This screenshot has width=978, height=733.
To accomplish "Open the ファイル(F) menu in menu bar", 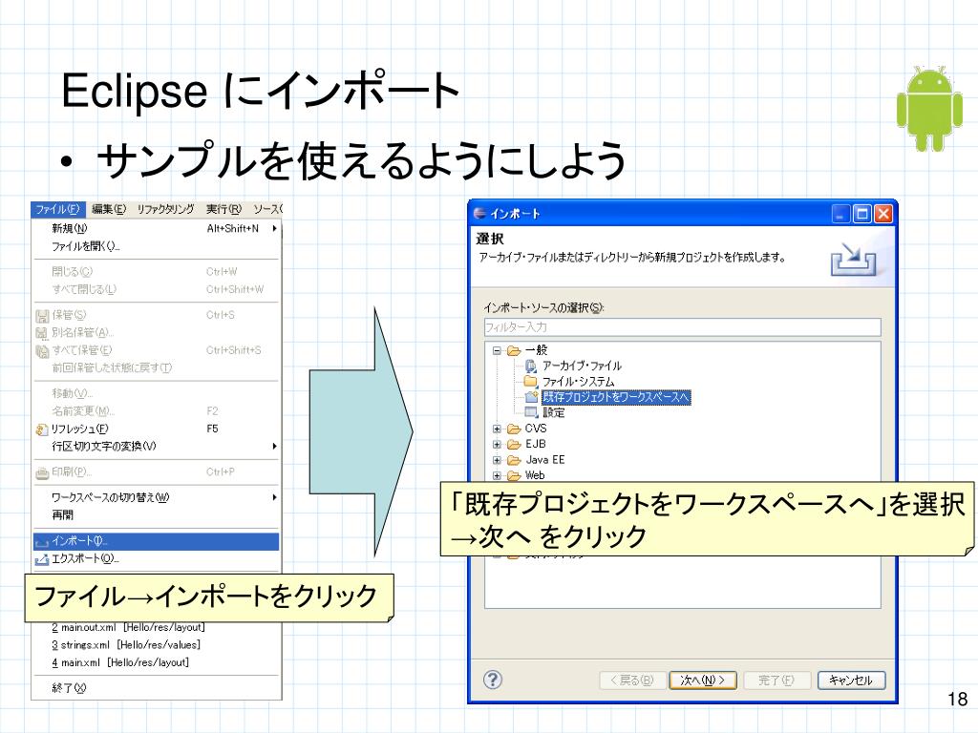I will [x=57, y=209].
